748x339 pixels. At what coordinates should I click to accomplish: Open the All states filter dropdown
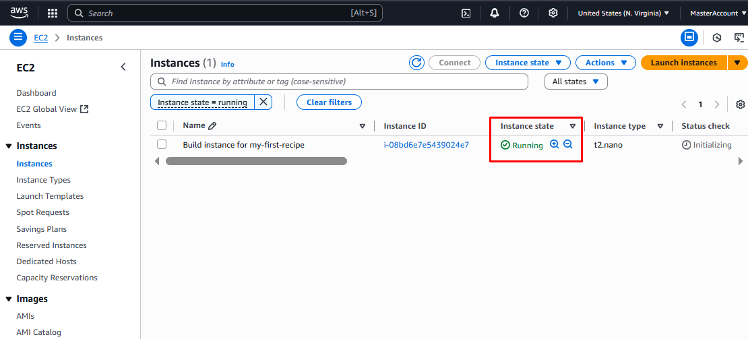575,82
